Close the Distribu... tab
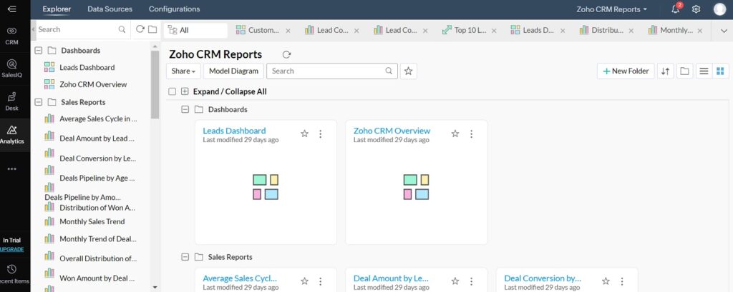 click(x=631, y=31)
